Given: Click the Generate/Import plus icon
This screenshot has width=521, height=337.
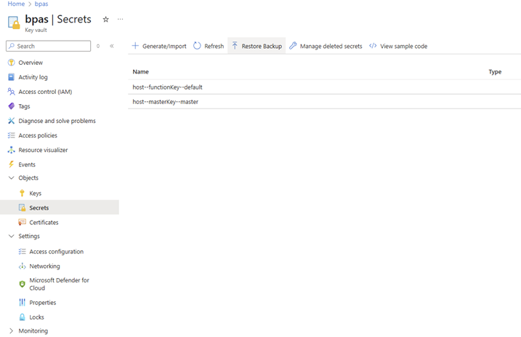Looking at the screenshot, I should click(135, 46).
